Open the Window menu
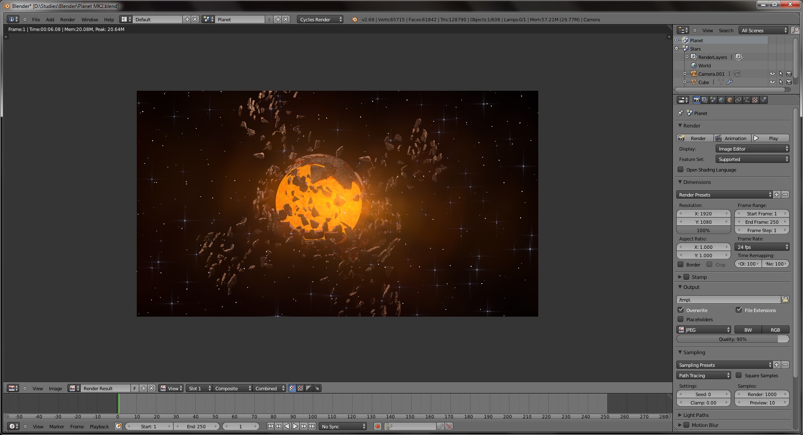The width and height of the screenshot is (803, 435). click(x=90, y=19)
